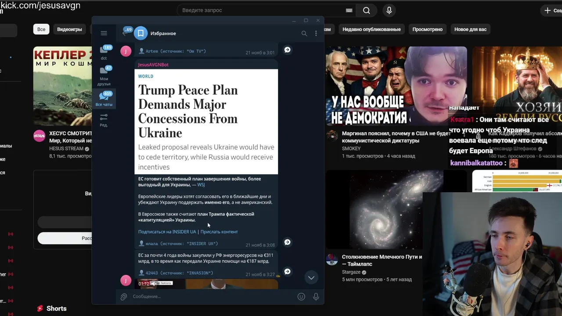Image resolution: width=562 pixels, height=316 pixels.
Task: Start YouTube voice search microphone
Action: tap(389, 11)
